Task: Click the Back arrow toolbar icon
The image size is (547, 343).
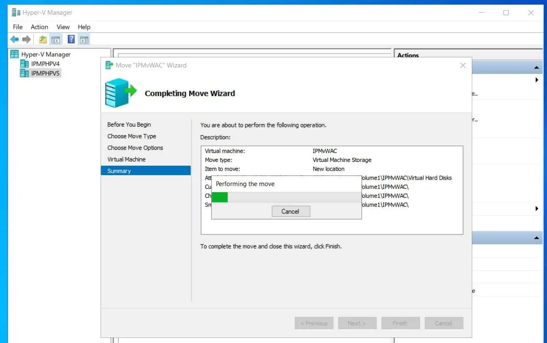Action: (15, 39)
